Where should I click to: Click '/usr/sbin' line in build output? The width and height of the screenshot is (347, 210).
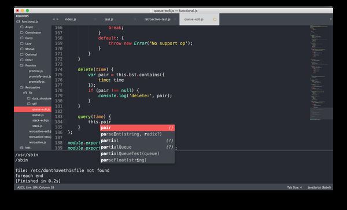point(27,154)
